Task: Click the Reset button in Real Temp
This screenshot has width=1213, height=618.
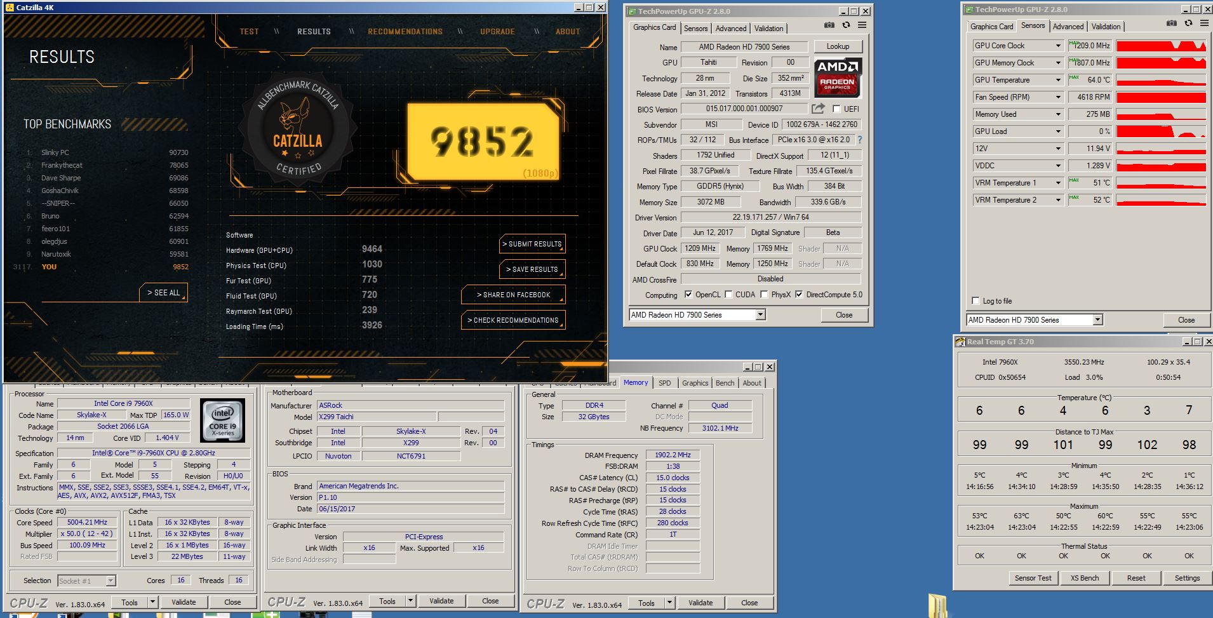Action: point(1136,578)
